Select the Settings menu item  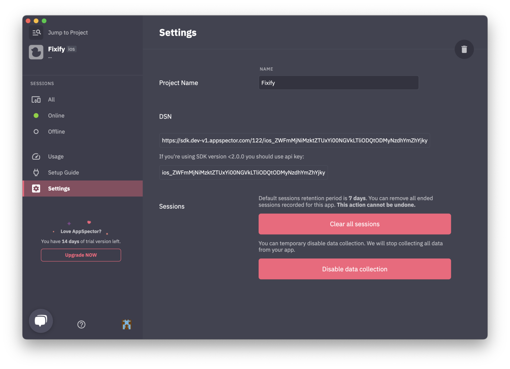pos(83,188)
